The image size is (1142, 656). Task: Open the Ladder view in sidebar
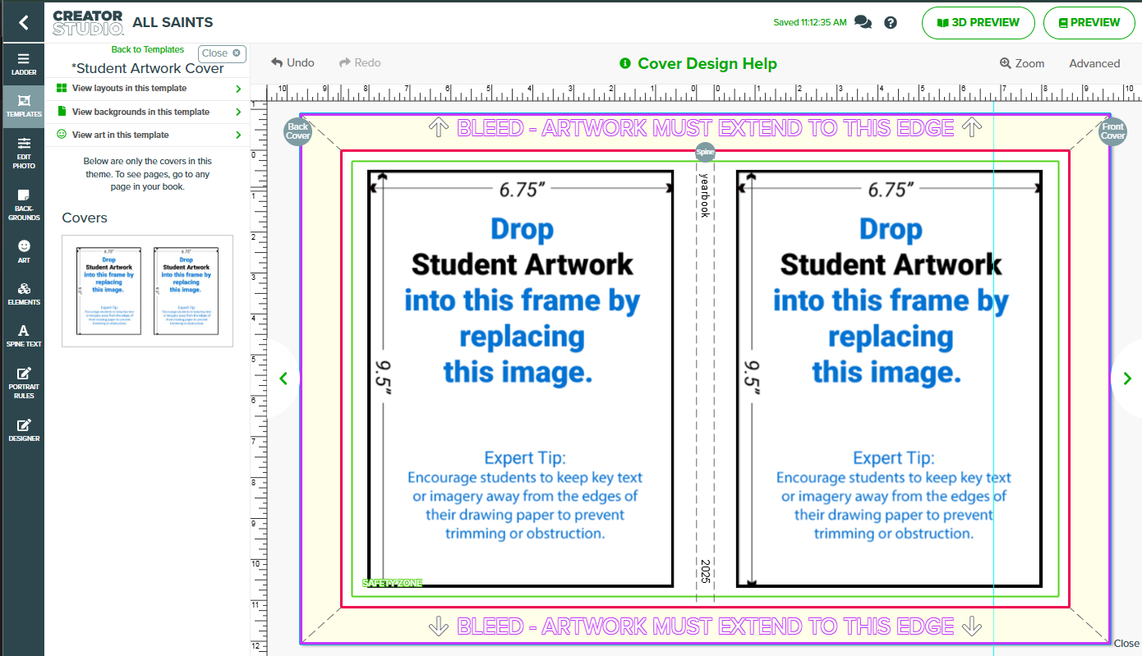click(x=23, y=63)
